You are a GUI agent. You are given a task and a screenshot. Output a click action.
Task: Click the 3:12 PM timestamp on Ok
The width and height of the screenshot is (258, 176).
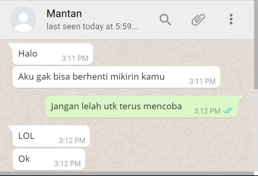coord(67,164)
